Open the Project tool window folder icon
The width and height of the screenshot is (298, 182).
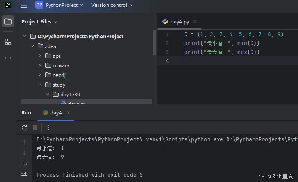pyautogui.click(x=8, y=21)
